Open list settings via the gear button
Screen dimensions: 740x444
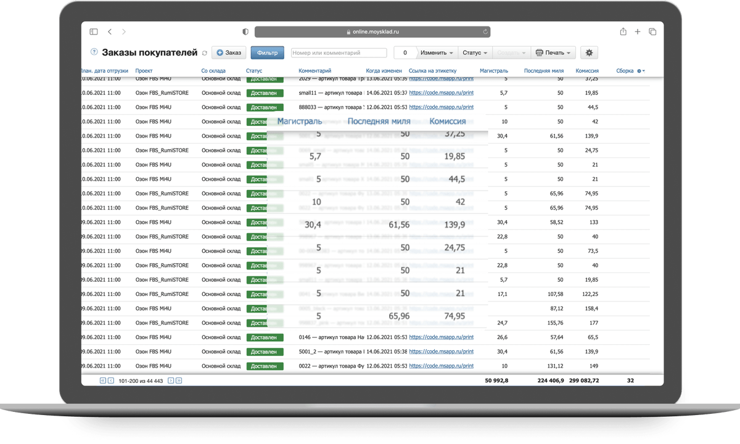pyautogui.click(x=589, y=53)
